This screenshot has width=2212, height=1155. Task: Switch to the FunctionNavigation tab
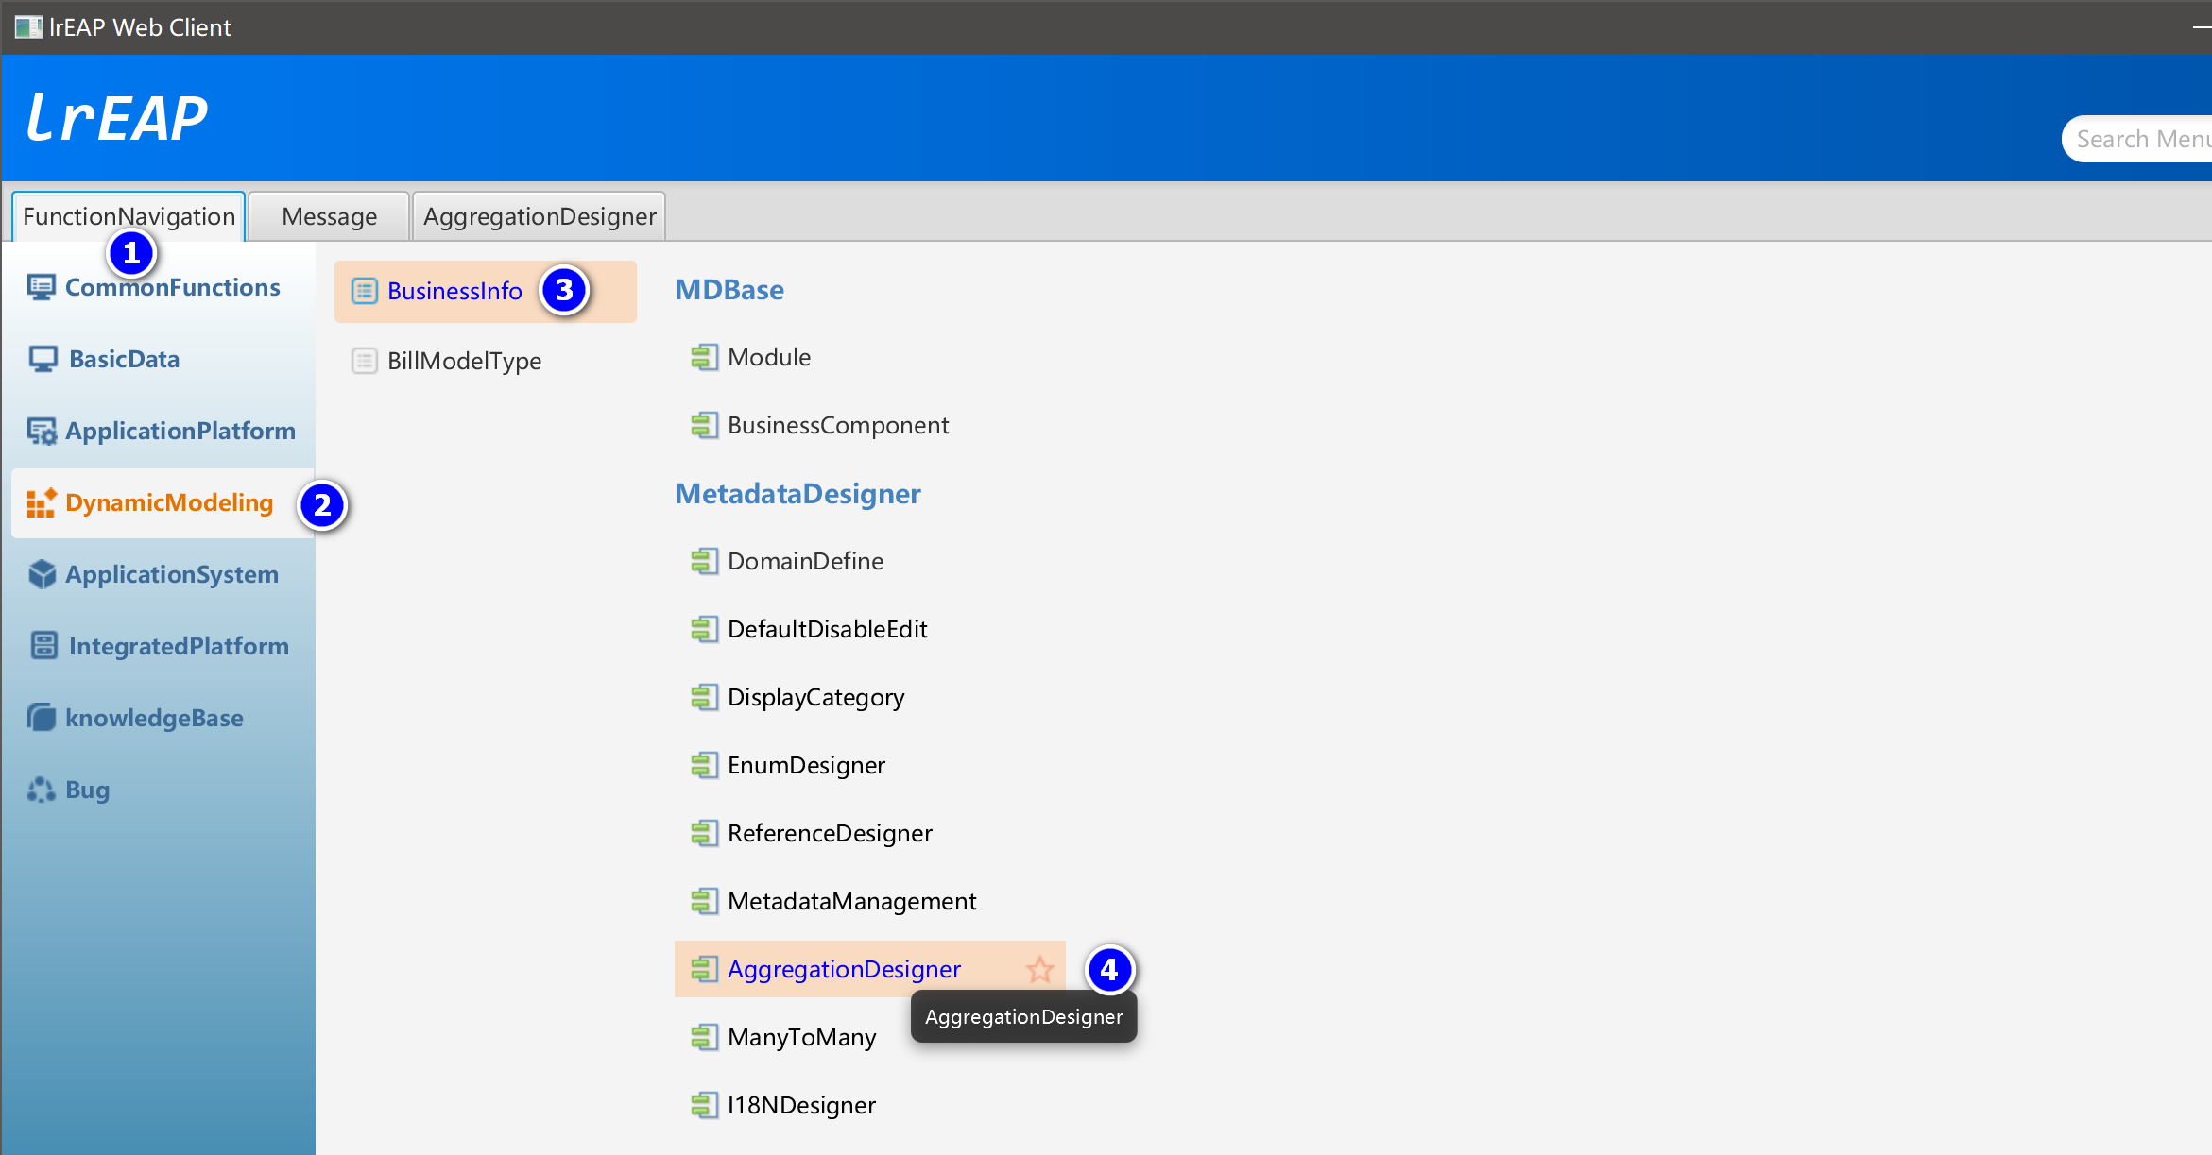129,216
